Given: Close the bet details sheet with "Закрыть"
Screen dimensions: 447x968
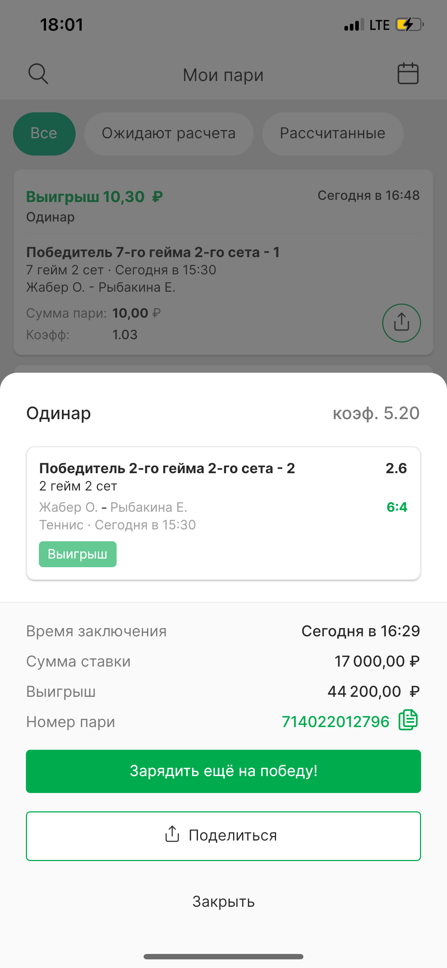Looking at the screenshot, I should coord(223,901).
